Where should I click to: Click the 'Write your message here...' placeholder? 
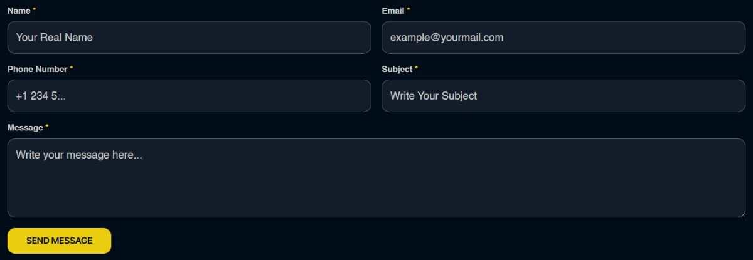coord(79,155)
